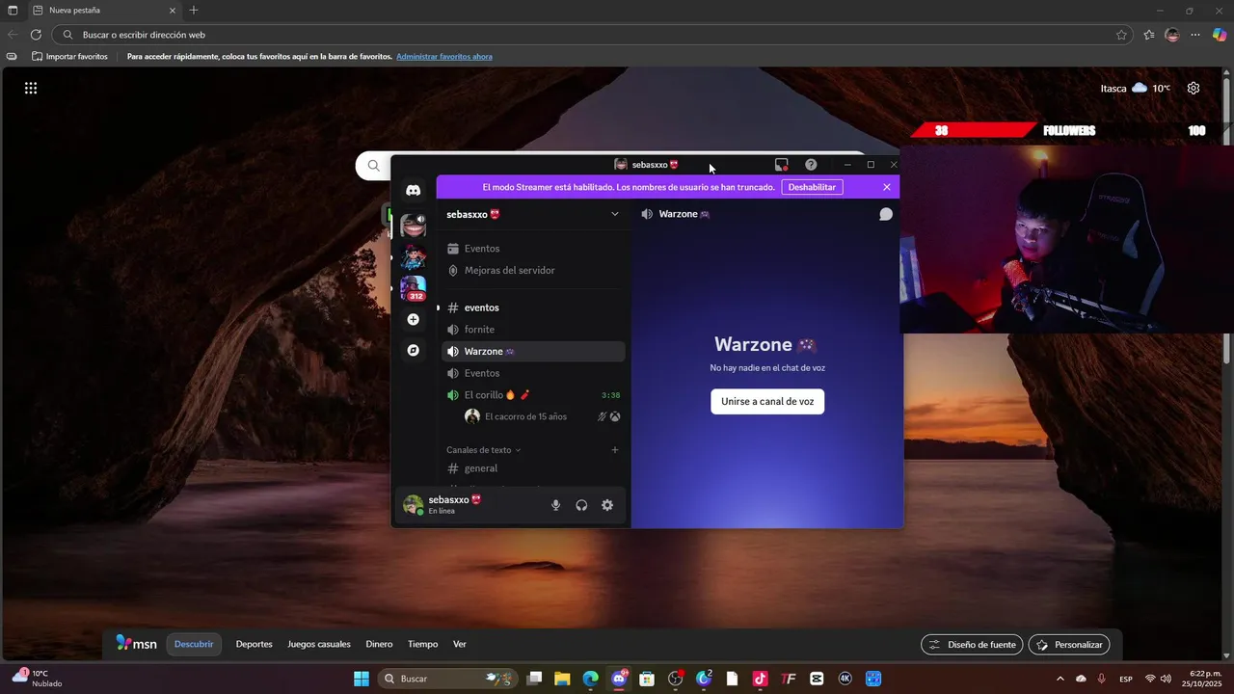Open Copilot icon in Edge toolbar

[x=1220, y=35]
